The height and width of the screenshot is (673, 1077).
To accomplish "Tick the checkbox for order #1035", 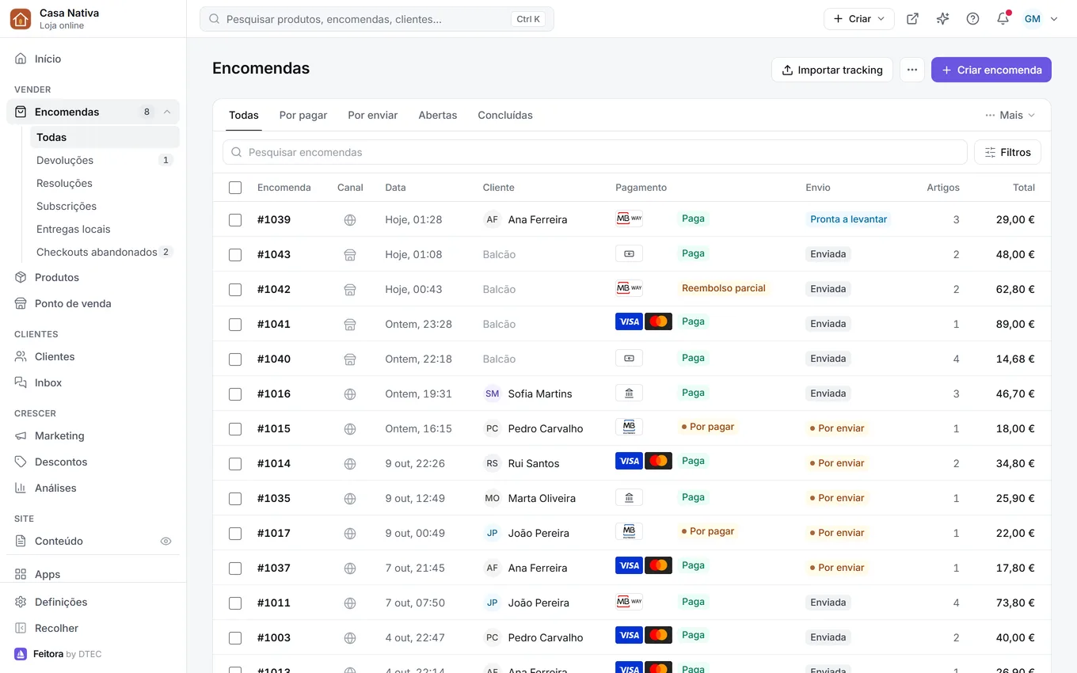I will (235, 498).
